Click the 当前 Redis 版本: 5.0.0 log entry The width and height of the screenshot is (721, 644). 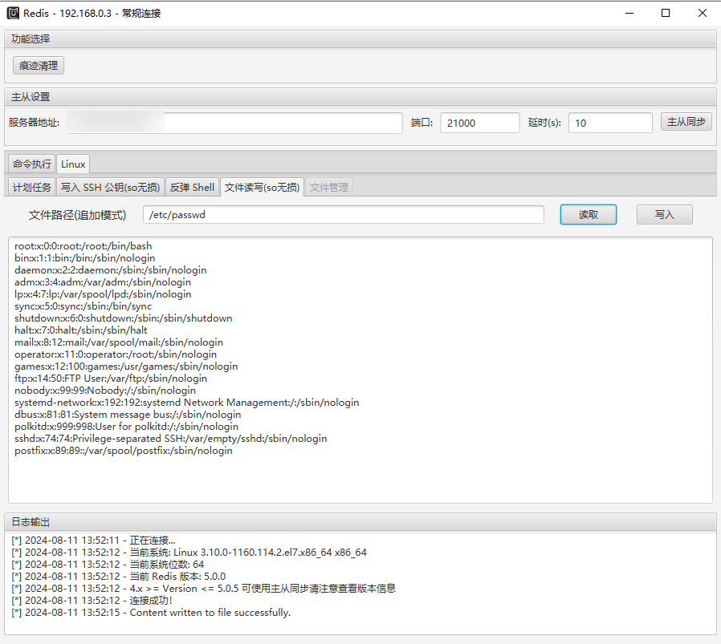(x=119, y=576)
